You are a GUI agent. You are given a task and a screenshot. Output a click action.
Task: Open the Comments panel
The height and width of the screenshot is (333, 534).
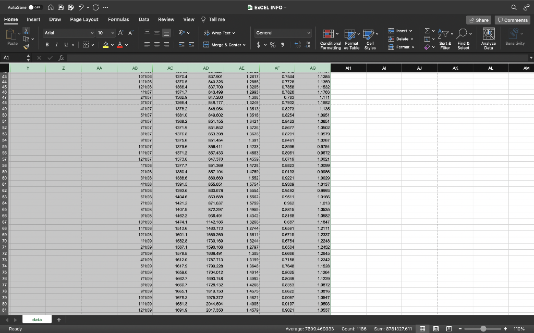[512, 19]
